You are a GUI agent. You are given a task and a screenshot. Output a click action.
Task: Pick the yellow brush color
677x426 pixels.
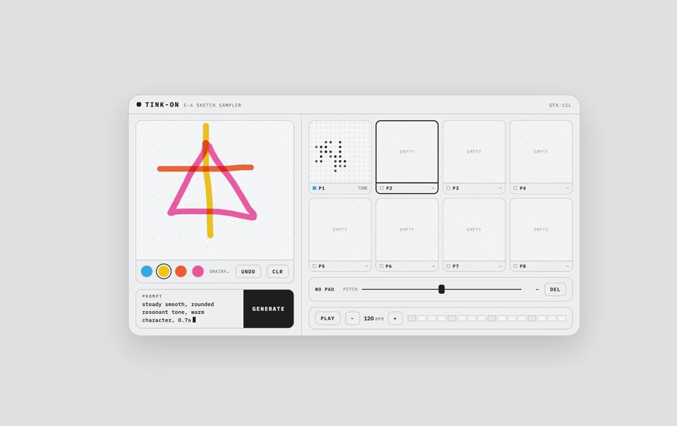(x=164, y=272)
